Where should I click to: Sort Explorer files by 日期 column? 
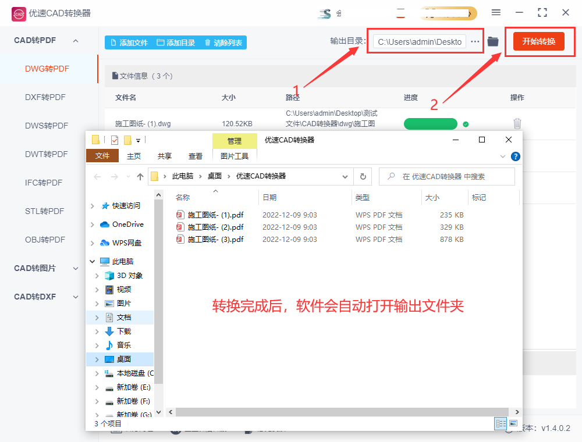point(269,198)
